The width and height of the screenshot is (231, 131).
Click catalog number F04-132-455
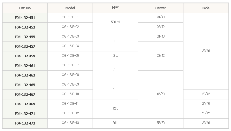point(25,37)
